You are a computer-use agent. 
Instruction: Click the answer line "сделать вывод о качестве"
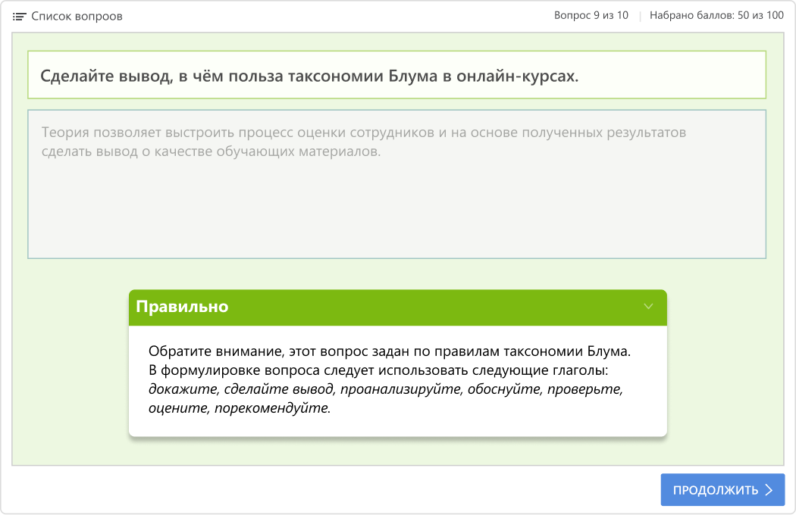pos(211,151)
